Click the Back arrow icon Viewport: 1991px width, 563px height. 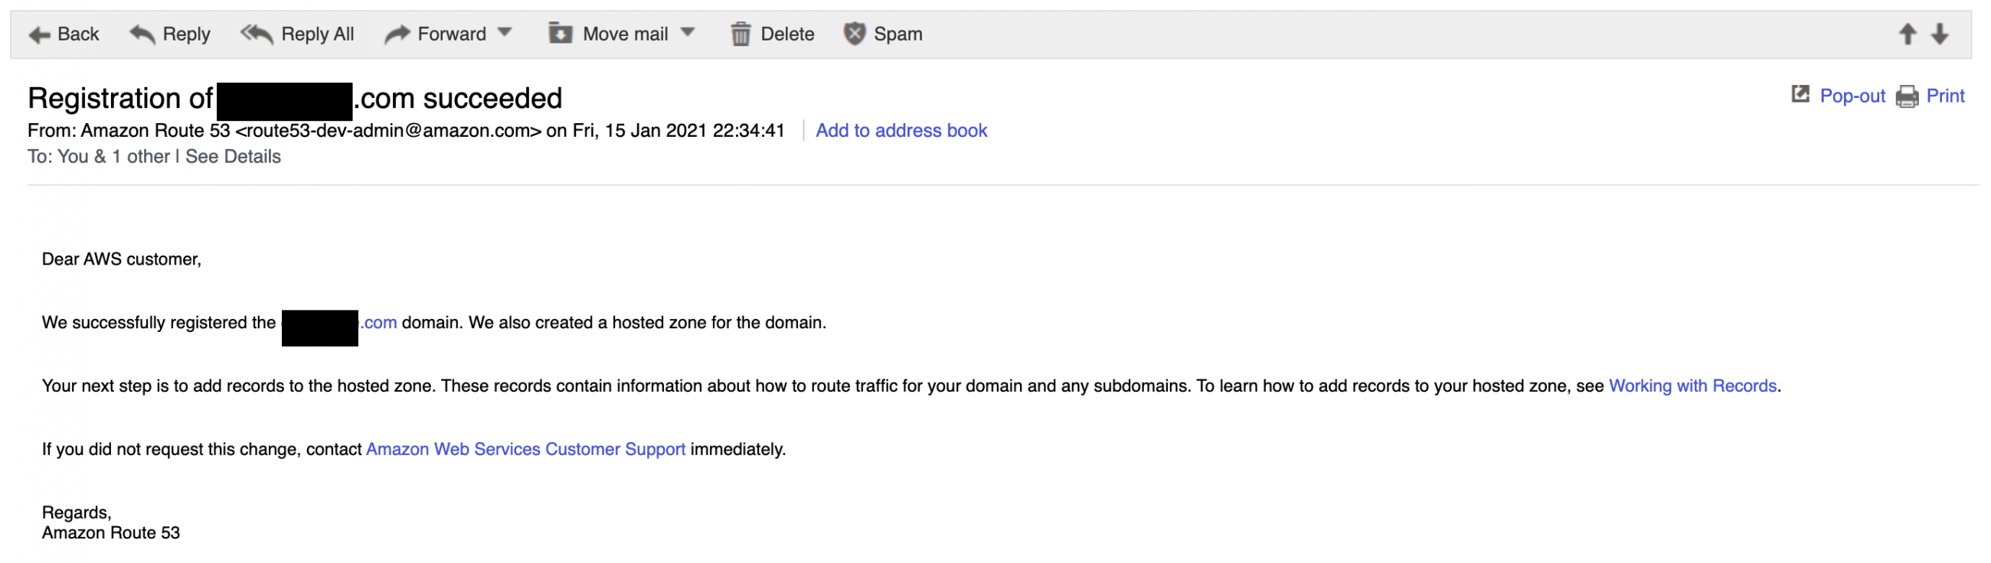click(39, 34)
